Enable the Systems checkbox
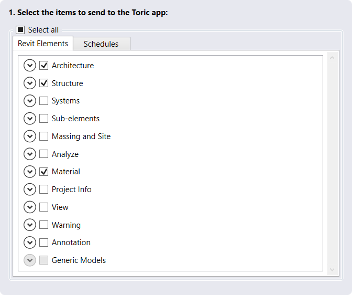This screenshot has height=295, width=352. [x=44, y=101]
